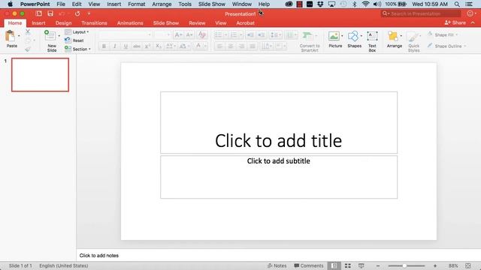
Task: Decrease font size with smaller A icon
Action: pos(189,35)
